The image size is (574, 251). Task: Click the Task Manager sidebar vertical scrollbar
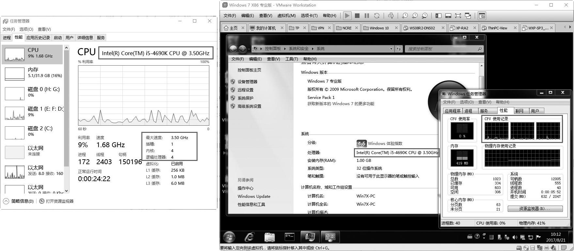coord(67,119)
